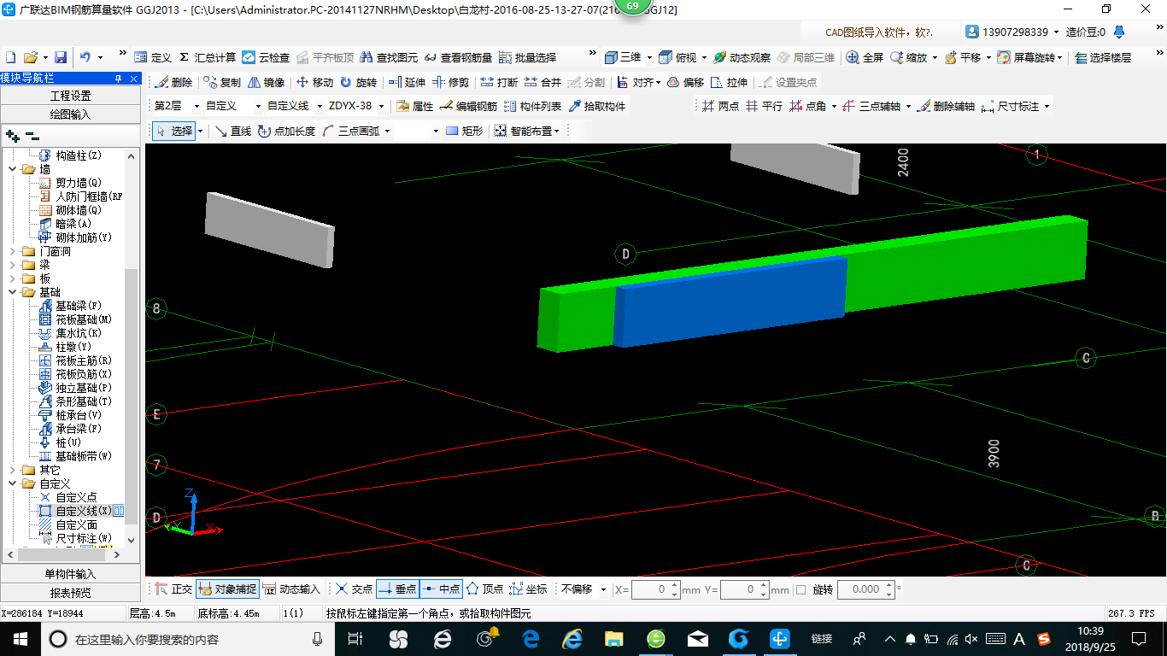
Task: Click 智能布置 smart layout button
Action: [527, 131]
